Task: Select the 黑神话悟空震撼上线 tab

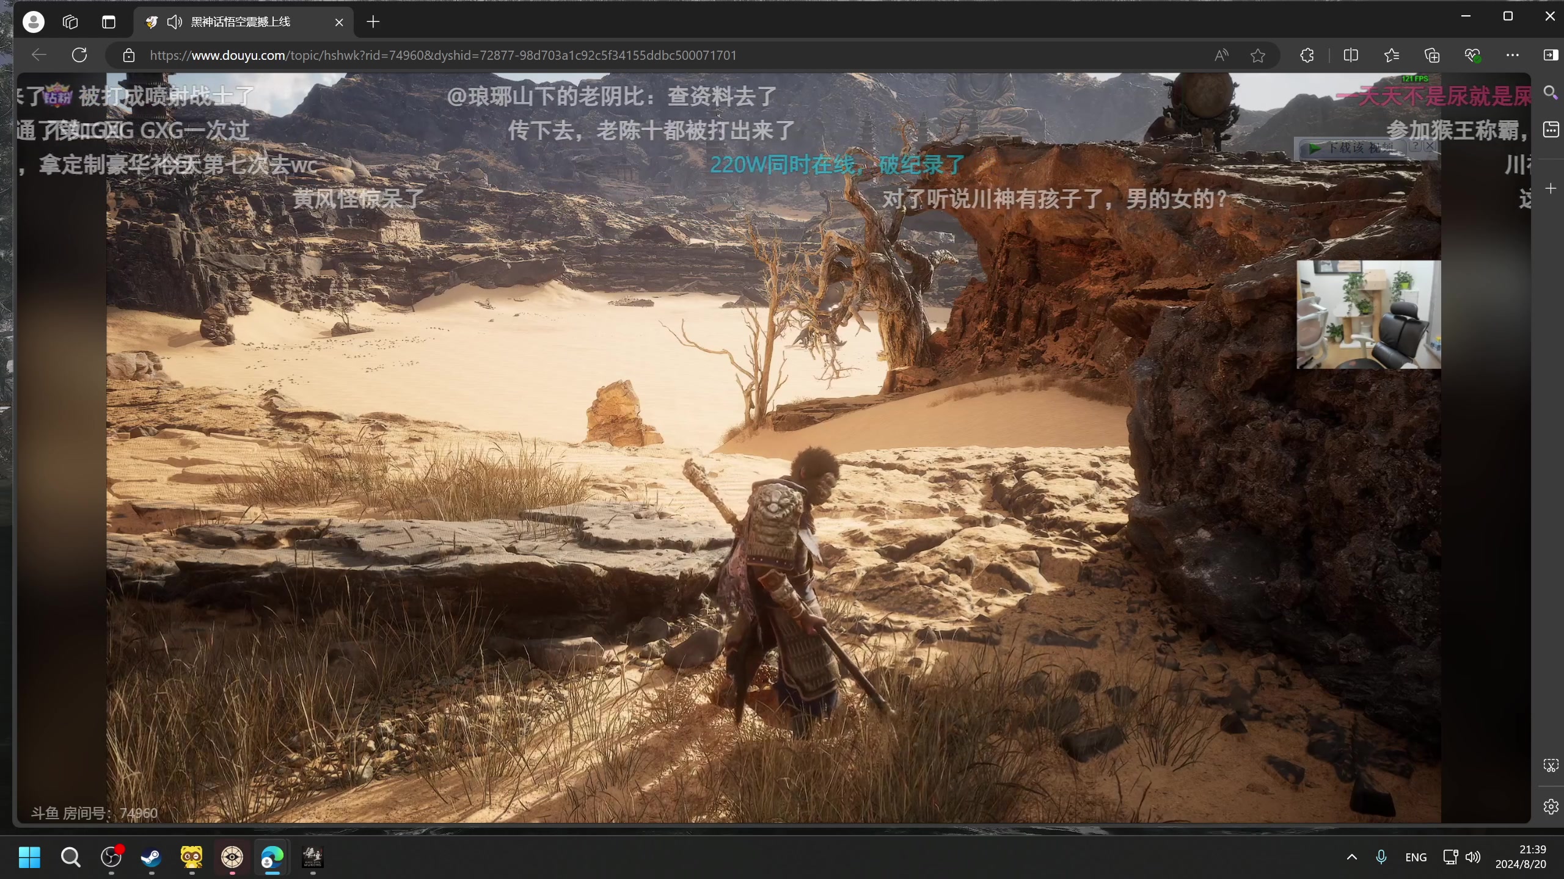Action: (x=240, y=22)
